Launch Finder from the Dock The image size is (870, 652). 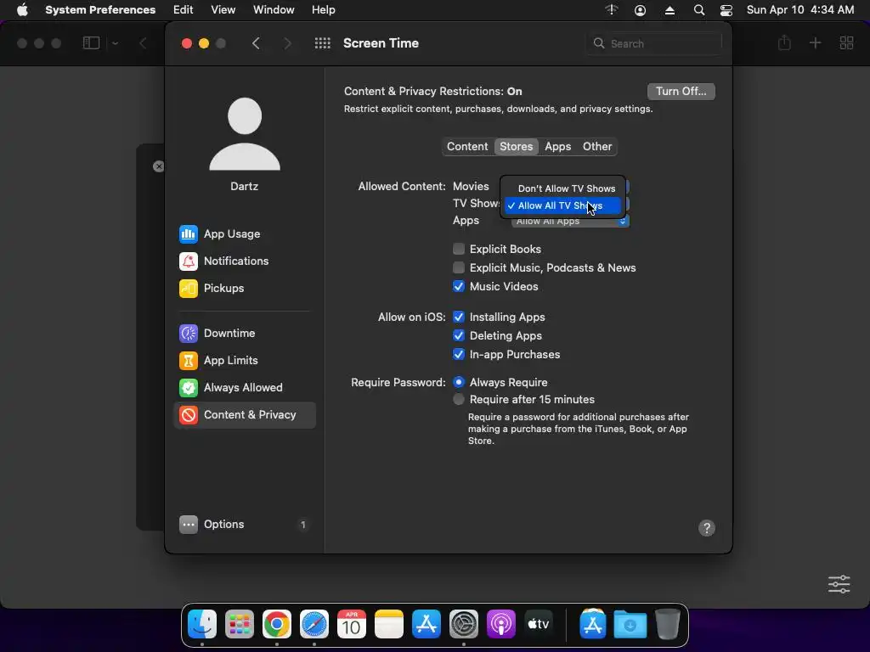tap(202, 625)
